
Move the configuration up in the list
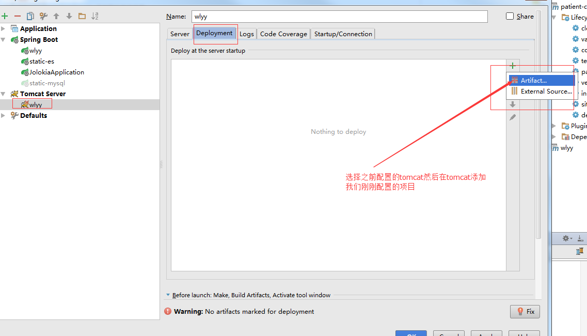56,16
